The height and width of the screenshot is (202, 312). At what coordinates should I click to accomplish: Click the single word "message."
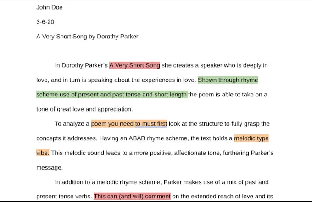[50, 168]
